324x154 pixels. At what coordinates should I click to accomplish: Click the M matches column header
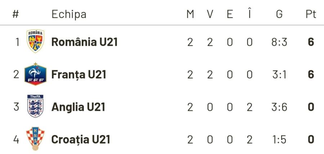pyautogui.click(x=190, y=14)
